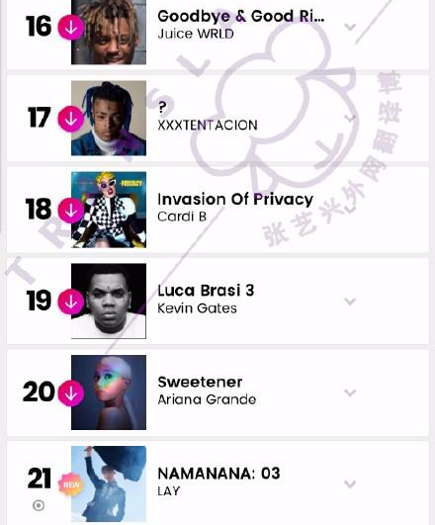The image size is (435, 525).
Task: Expand the NAMANANA: 03 entry chevron
Action: (x=350, y=483)
